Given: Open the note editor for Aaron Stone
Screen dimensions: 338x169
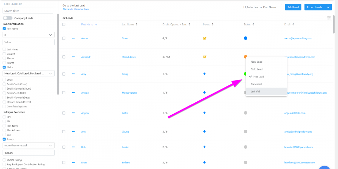Looking at the screenshot, I should [205, 38].
